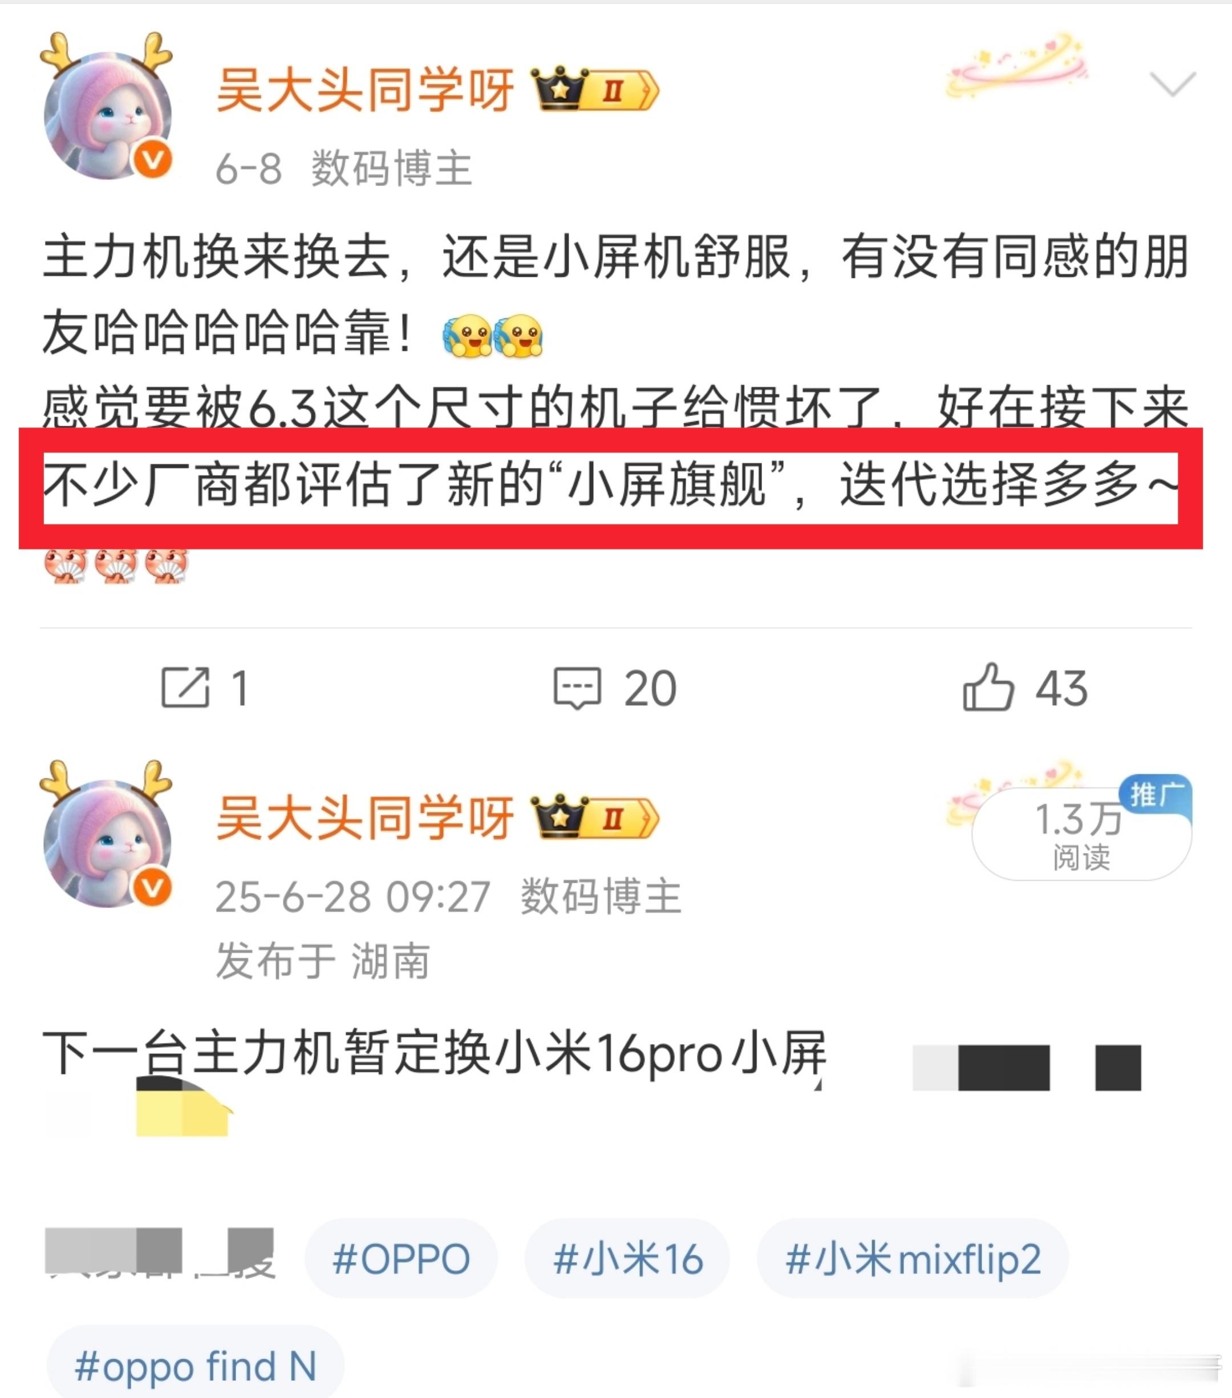
Task: Tap the fan emoji stickers under first post
Action: 116,566
